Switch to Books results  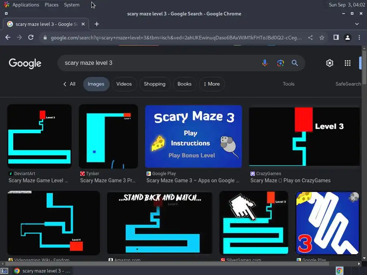tap(185, 84)
